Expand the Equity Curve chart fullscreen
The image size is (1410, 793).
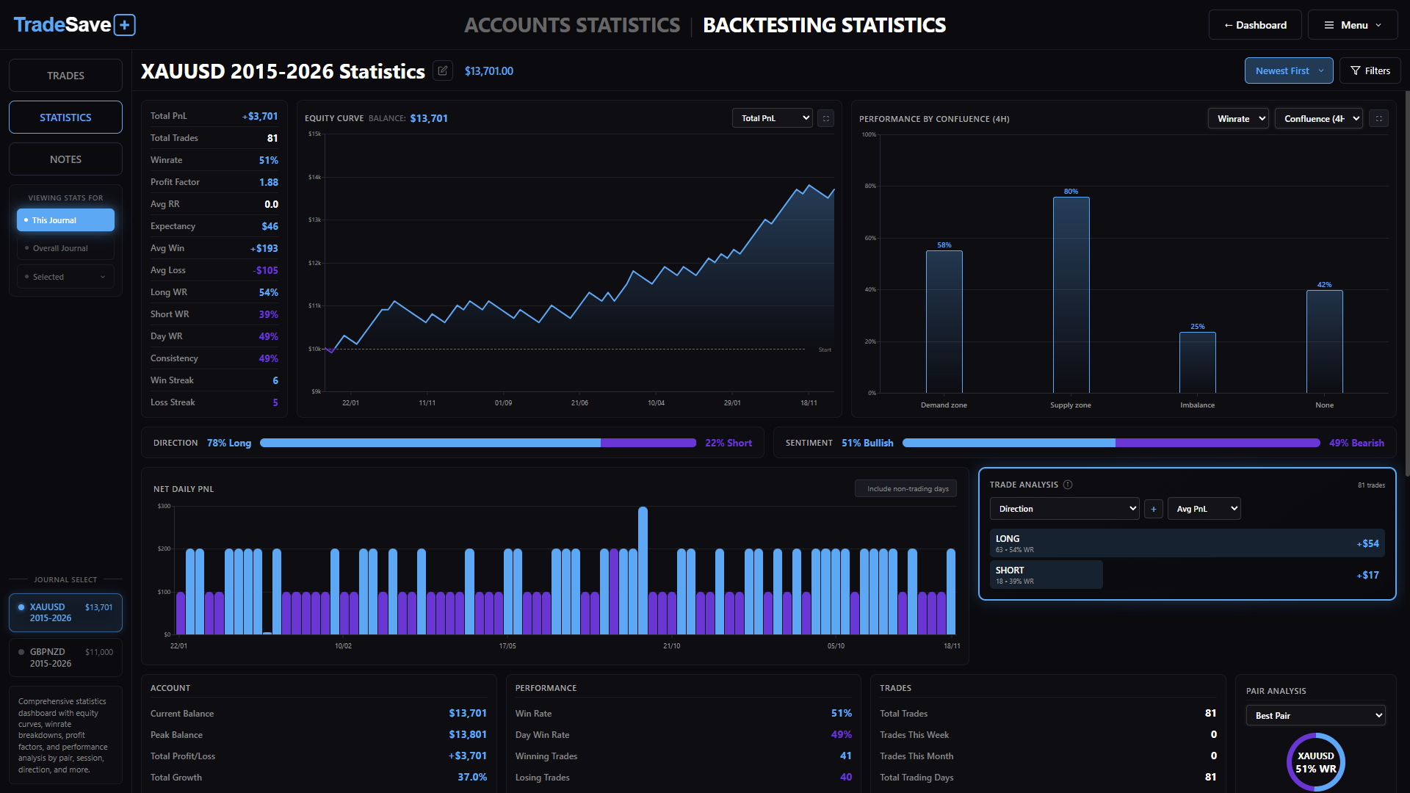pos(825,118)
